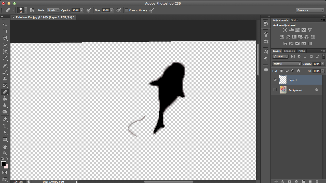This screenshot has height=183, width=326.
Task: Hide the Layer 1 visibility
Action: [x=275, y=80]
